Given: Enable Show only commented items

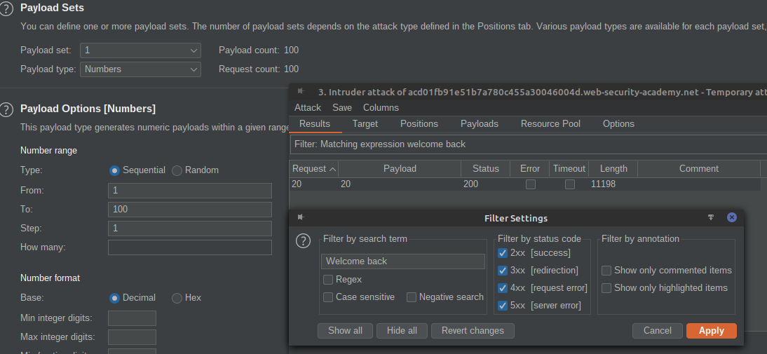Looking at the screenshot, I should [x=606, y=271].
